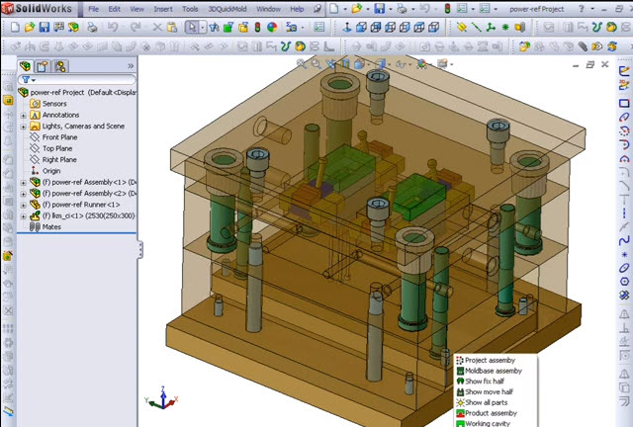
Task: Expand the power-ref Assembly<1> node
Action: (x=23, y=183)
